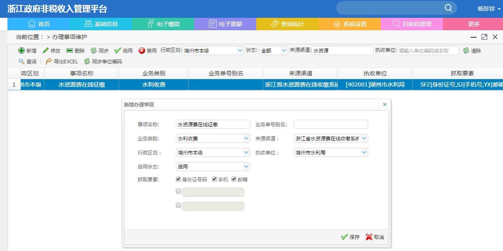Click the 来源渠道 column header
Viewport: 503px width, 251px height.
point(300,73)
